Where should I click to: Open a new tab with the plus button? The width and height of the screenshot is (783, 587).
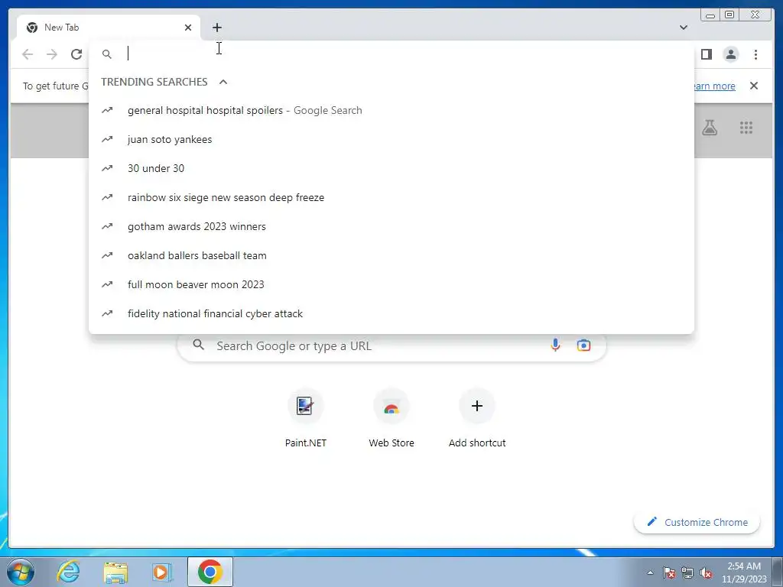click(x=216, y=28)
